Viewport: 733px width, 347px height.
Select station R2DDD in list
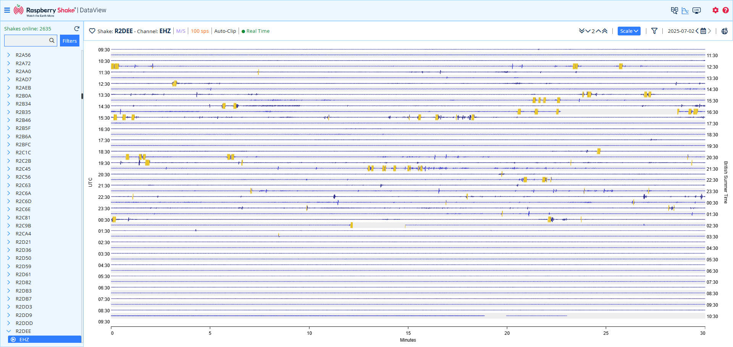pyautogui.click(x=24, y=323)
